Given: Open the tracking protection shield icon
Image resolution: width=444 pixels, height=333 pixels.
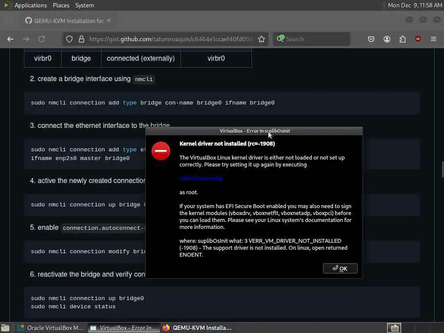Looking at the screenshot, I should tap(69, 39).
